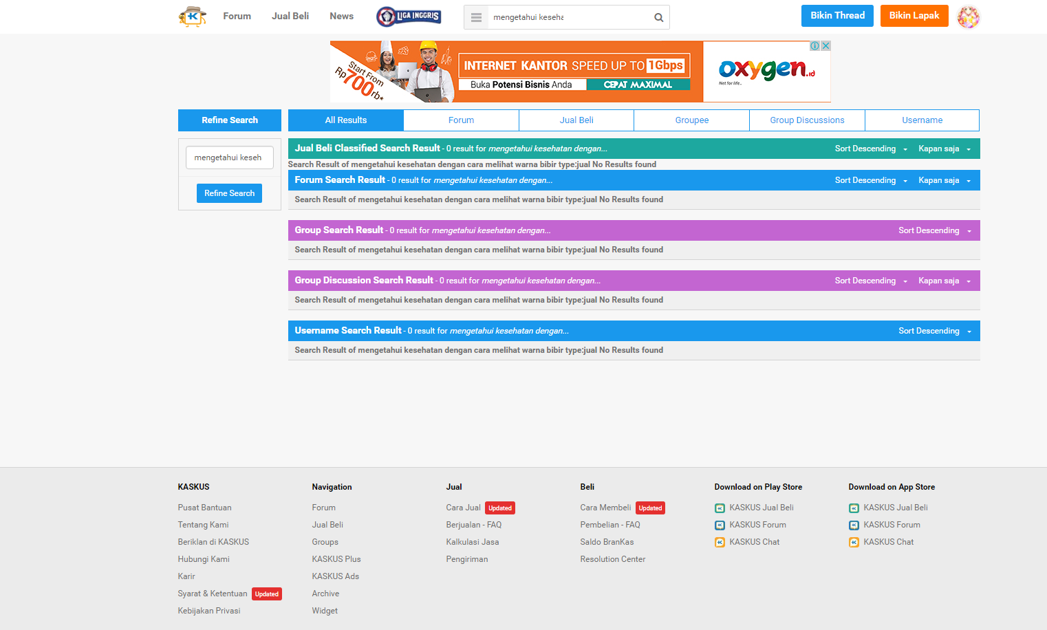Open Sort Descending dropdown in Forum Search Result
The width and height of the screenshot is (1047, 630).
[x=871, y=180]
